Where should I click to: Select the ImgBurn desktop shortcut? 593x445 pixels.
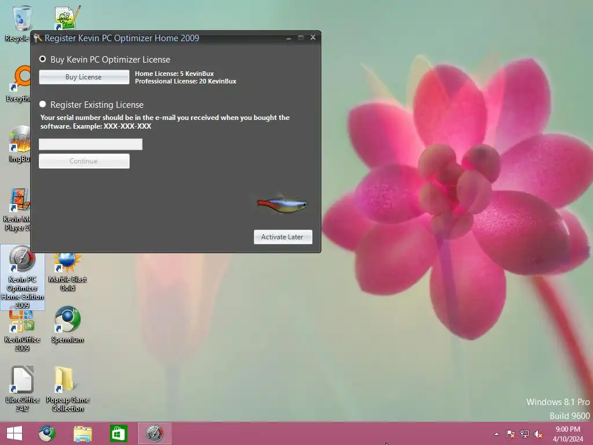[x=18, y=144]
